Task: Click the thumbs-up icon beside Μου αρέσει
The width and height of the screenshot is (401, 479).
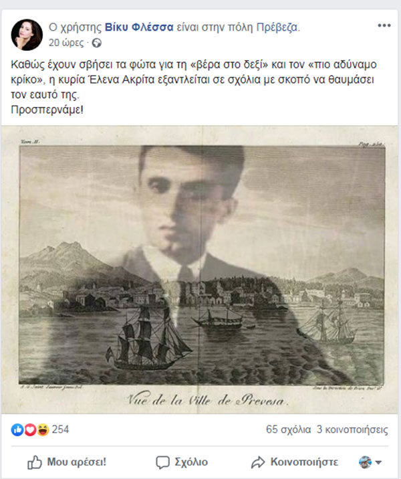Action: (35, 462)
